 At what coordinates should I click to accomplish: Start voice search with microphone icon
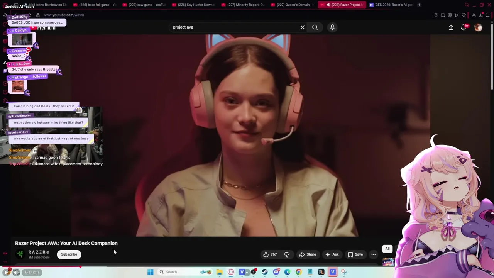(332, 27)
